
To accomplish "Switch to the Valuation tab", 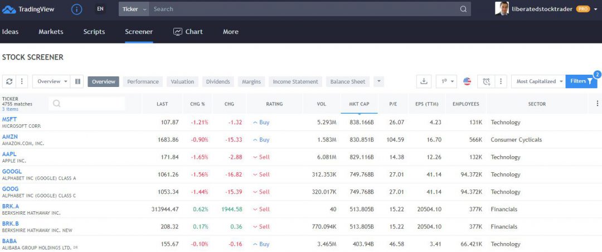I will 182,81.
